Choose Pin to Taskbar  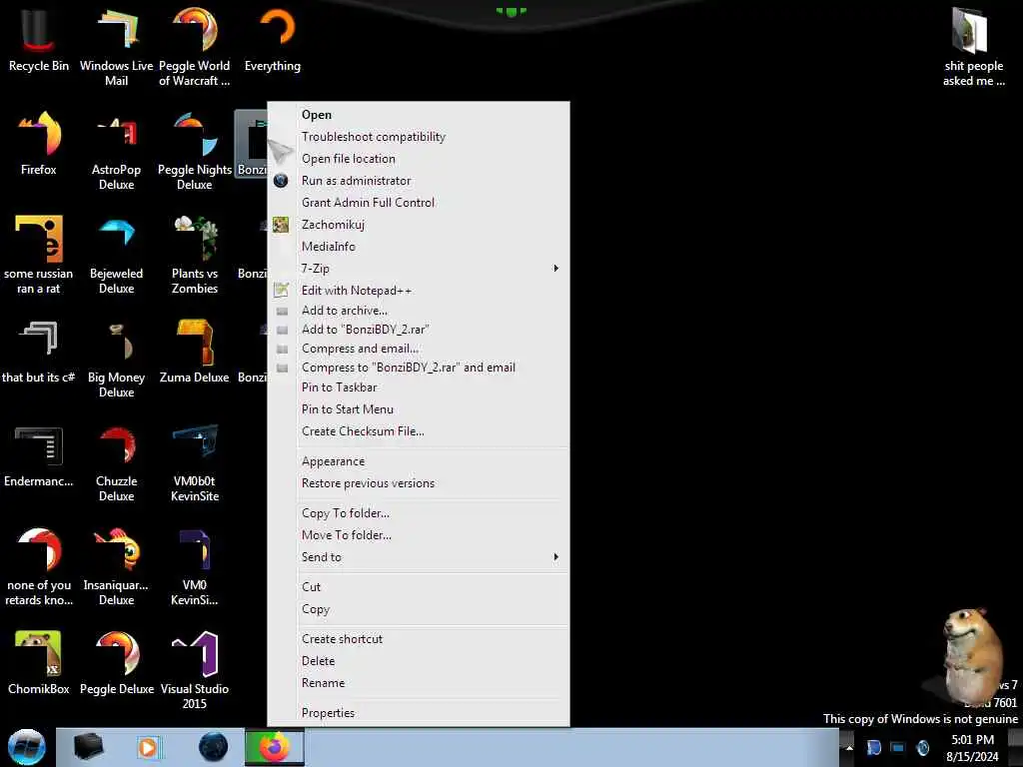click(x=419, y=387)
